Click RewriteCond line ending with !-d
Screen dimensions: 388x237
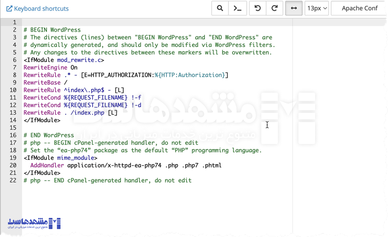[x=82, y=105]
